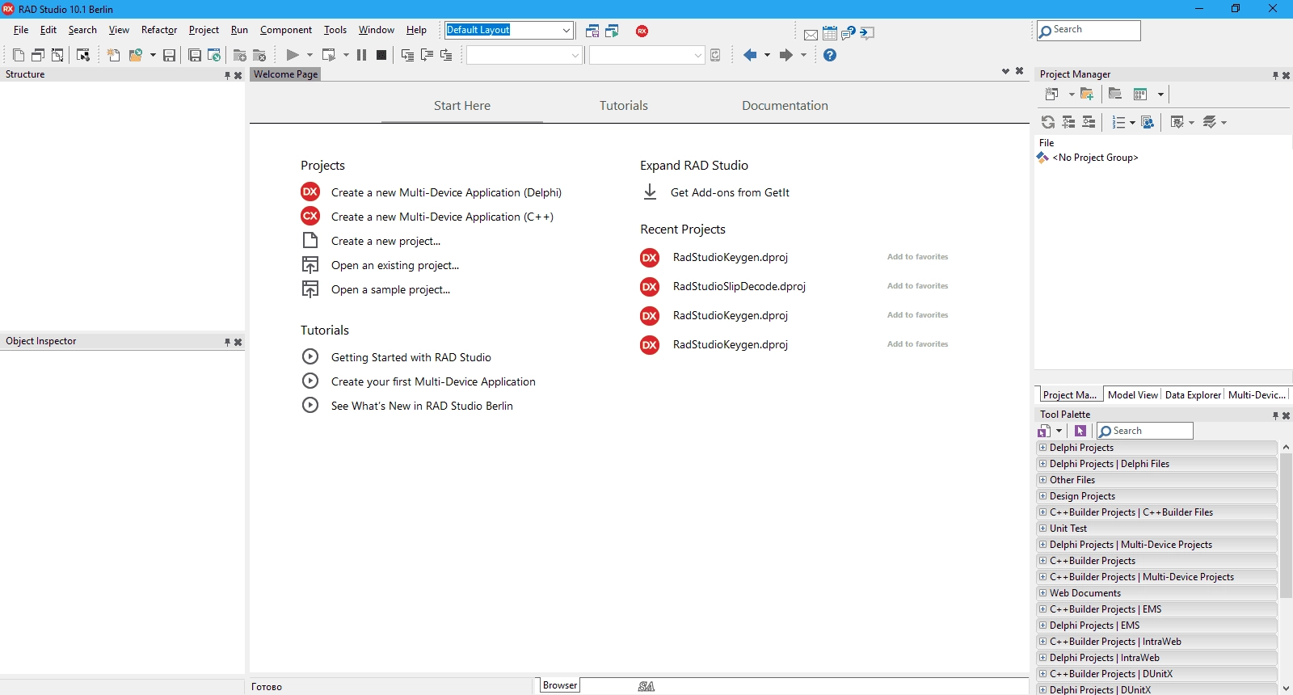Open the Back history dropdown arrow
This screenshot has width=1293, height=695.
767,55
